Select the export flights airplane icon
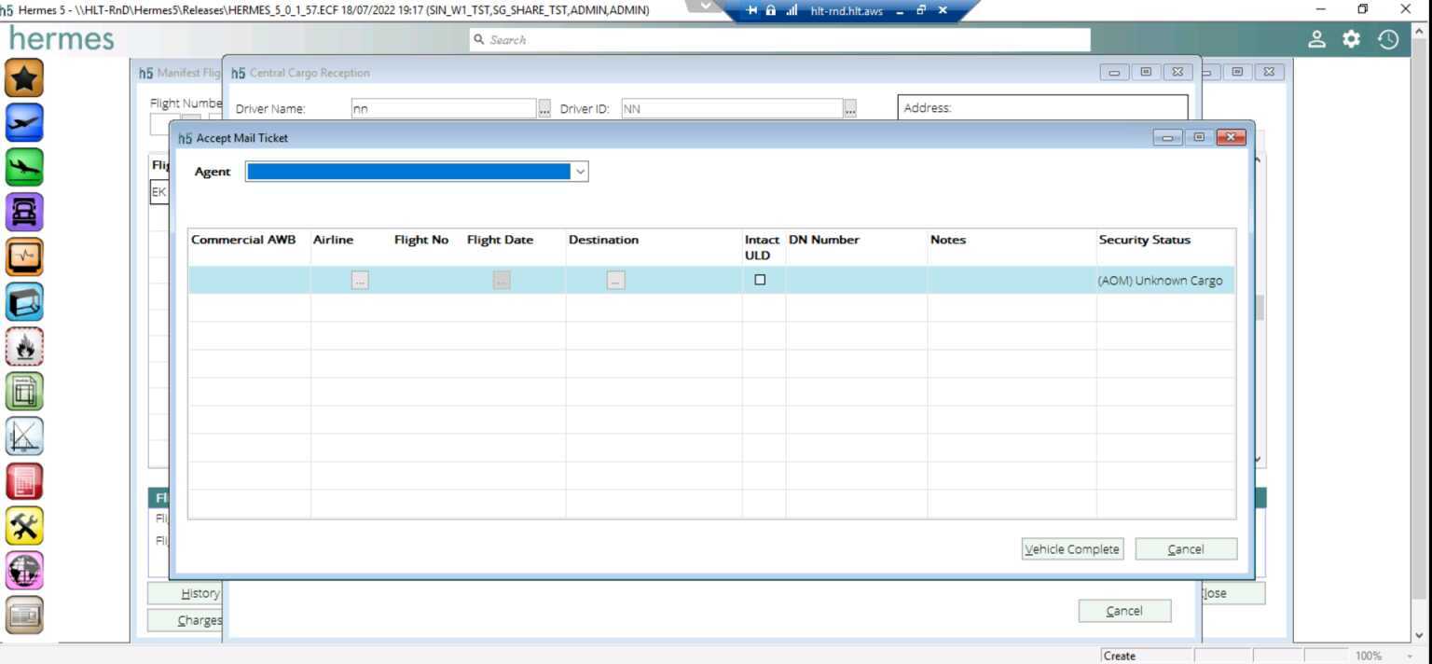 point(24,122)
